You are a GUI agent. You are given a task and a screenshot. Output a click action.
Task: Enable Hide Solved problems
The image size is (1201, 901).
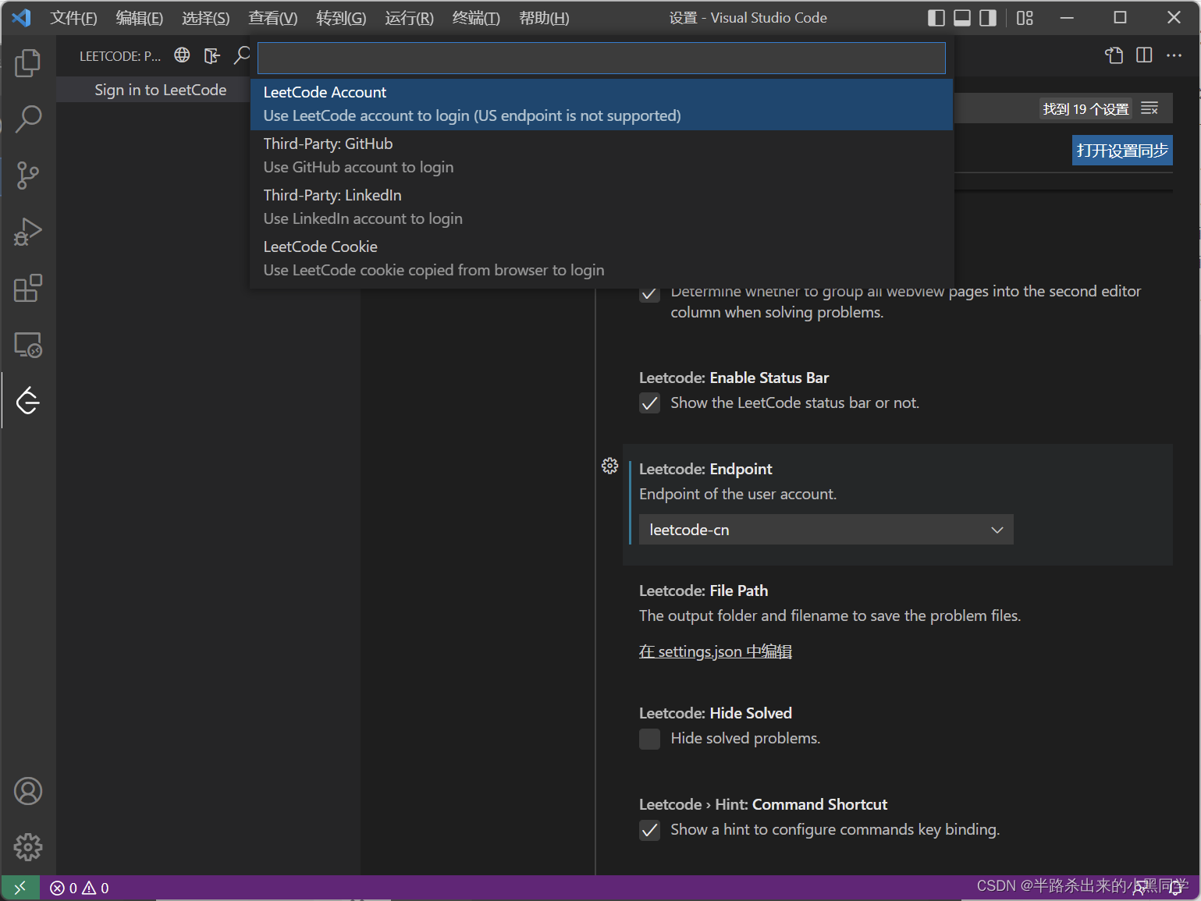[x=649, y=739]
